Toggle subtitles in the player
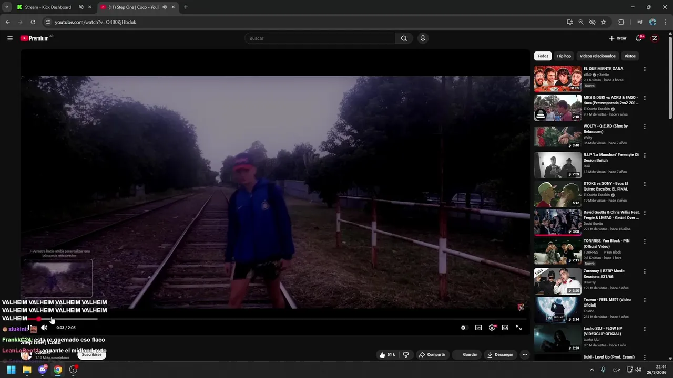 click(x=478, y=328)
